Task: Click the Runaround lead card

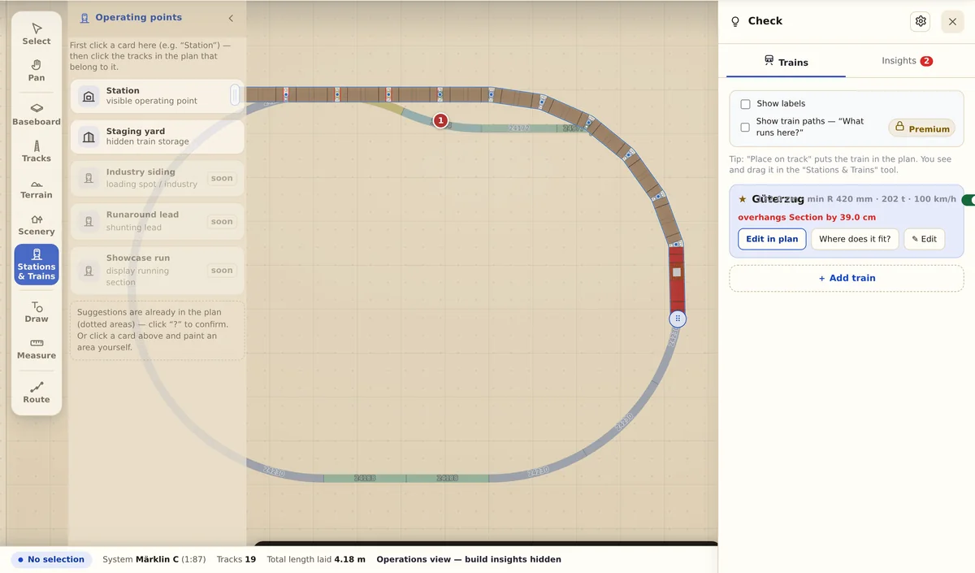Action: click(x=157, y=221)
